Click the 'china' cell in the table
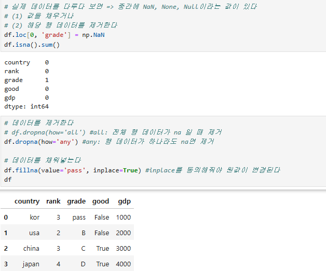The image size is (326, 271). coord(31,249)
